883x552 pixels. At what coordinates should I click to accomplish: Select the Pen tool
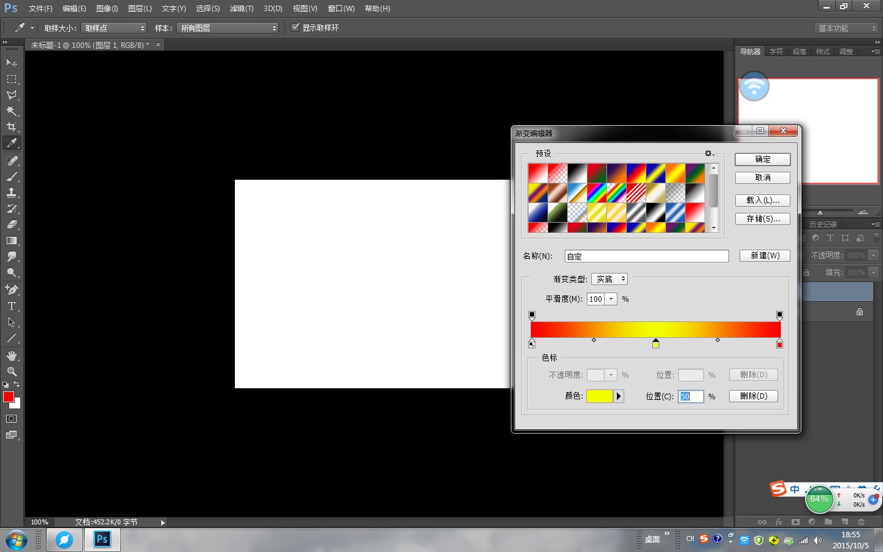coord(12,289)
